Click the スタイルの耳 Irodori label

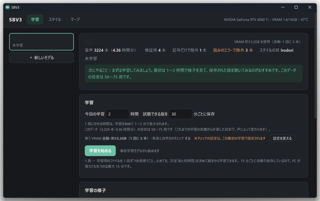click(276, 50)
